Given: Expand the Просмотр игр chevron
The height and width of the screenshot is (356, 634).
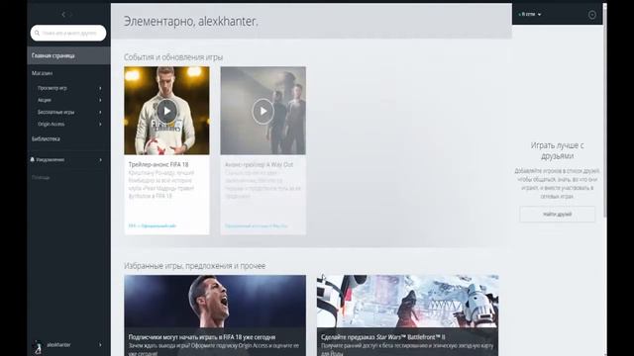Looking at the screenshot, I should [100, 88].
